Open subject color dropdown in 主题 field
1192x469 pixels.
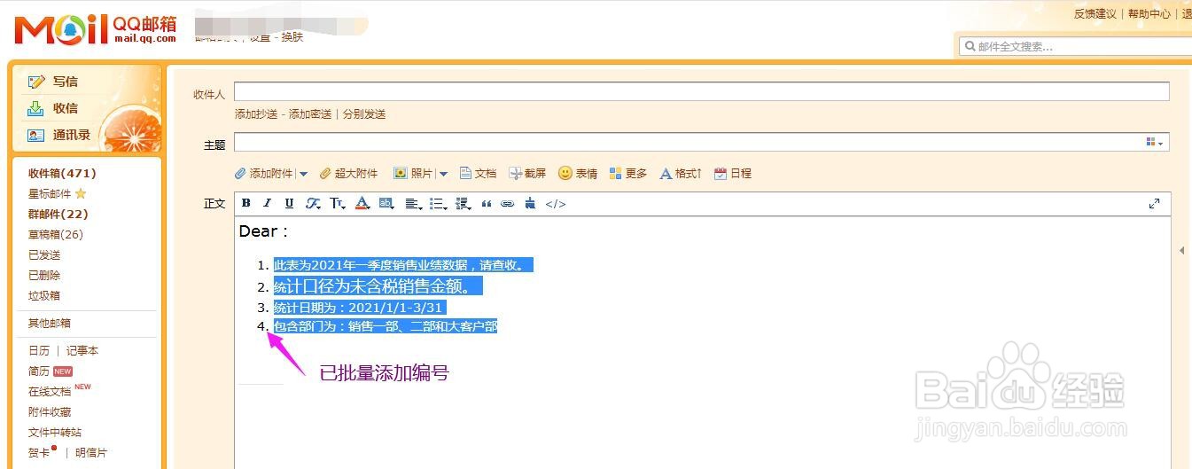point(1155,143)
